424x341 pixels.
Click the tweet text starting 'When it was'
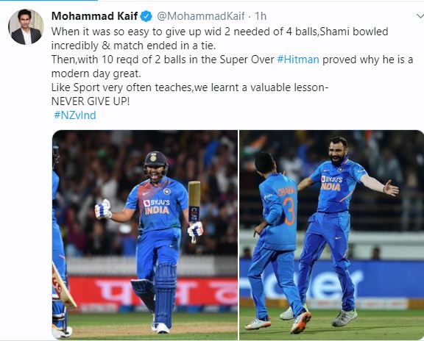point(219,38)
